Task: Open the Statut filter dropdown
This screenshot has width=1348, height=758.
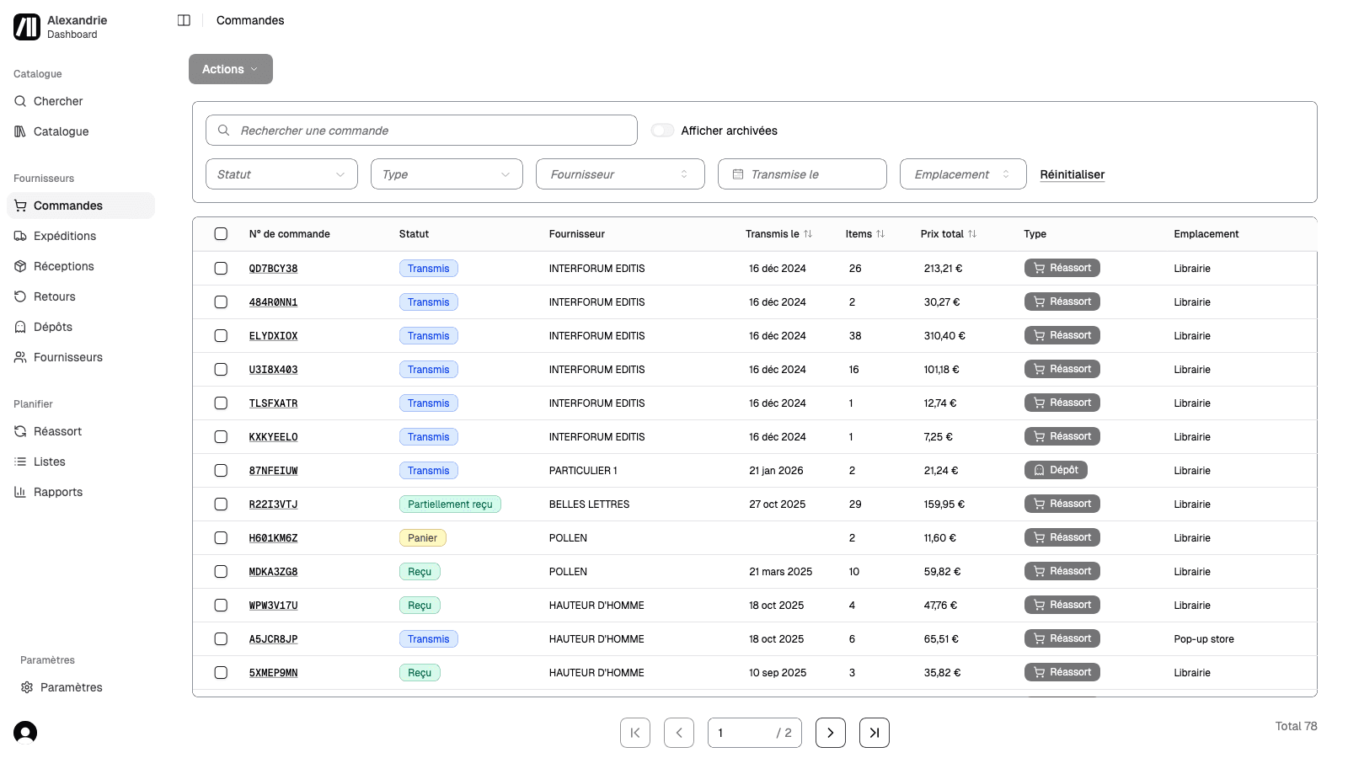Action: pos(281,174)
